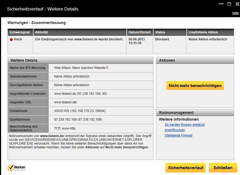Image resolution: width=240 pixels, height=175 pixels.
Task: Open the Sicherheitsverlauf button
Action: [x=185, y=168]
